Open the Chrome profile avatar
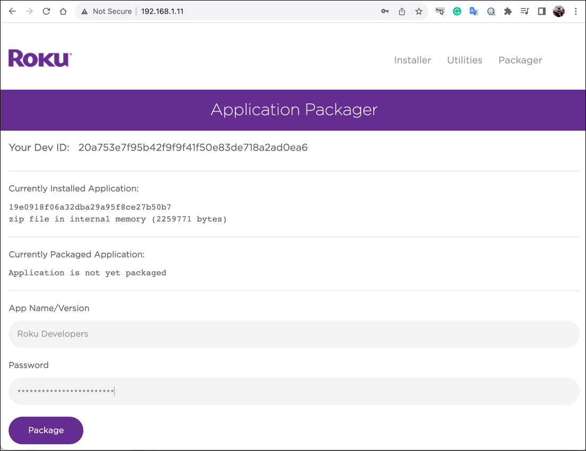The height and width of the screenshot is (451, 586). (558, 11)
